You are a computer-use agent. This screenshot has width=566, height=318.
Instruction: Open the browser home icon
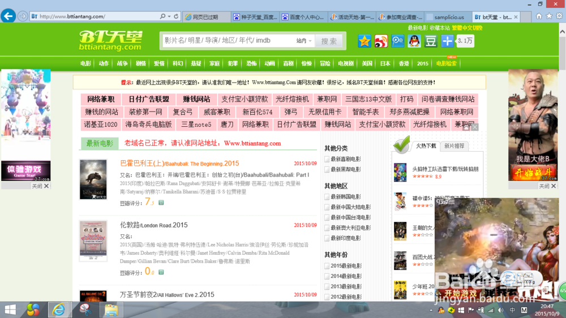coord(539,16)
